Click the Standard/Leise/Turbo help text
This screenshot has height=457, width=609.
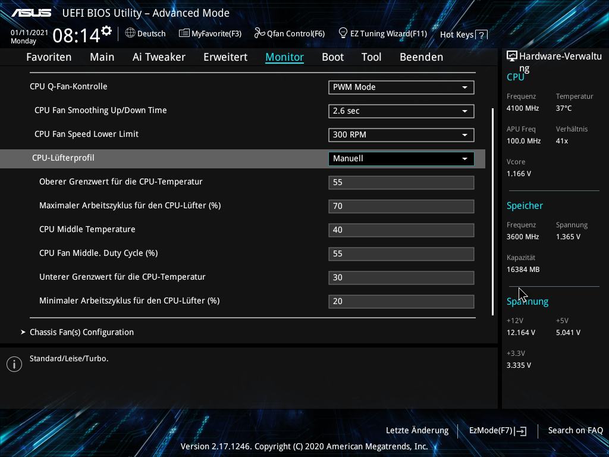tap(69, 359)
